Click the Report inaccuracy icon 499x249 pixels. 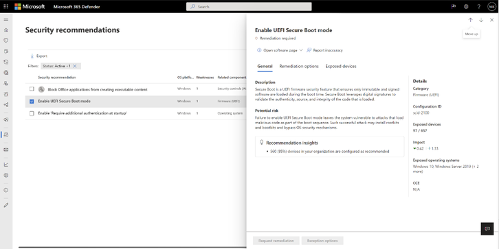coord(309,50)
